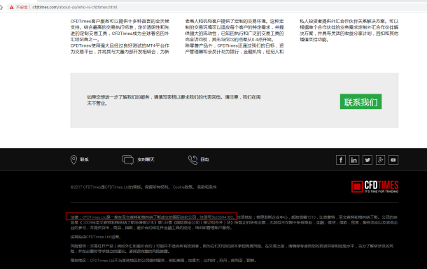Click the green 联系我们 button

(360, 101)
